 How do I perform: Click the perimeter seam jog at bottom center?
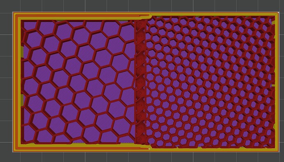coord(145,147)
